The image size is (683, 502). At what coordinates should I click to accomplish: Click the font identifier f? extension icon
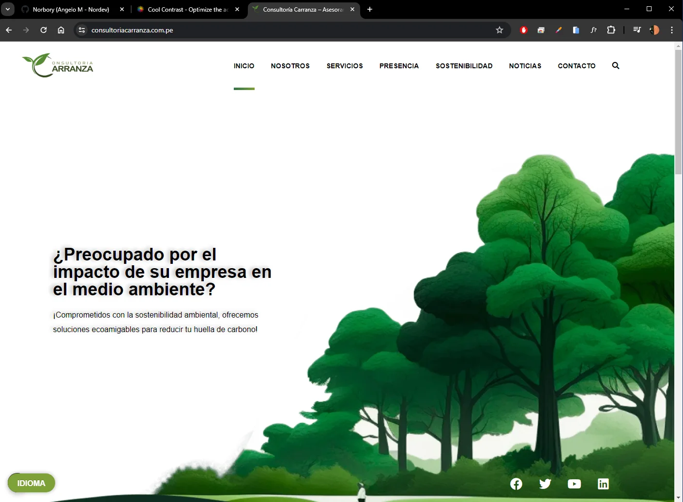pyautogui.click(x=593, y=30)
